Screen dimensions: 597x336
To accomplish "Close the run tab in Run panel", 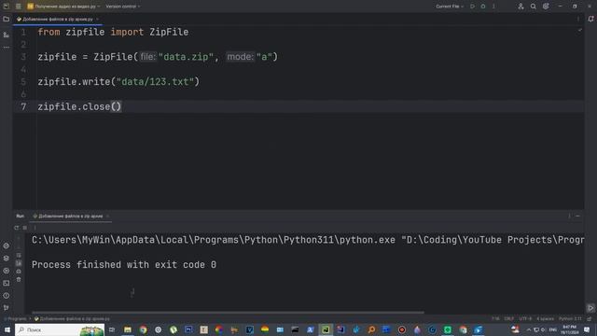I will (x=108, y=216).
